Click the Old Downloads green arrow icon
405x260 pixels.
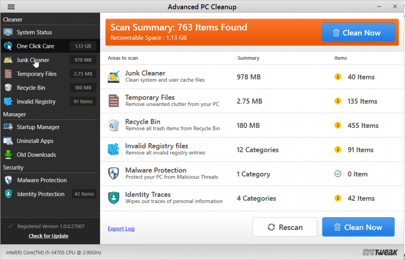(x=8, y=155)
